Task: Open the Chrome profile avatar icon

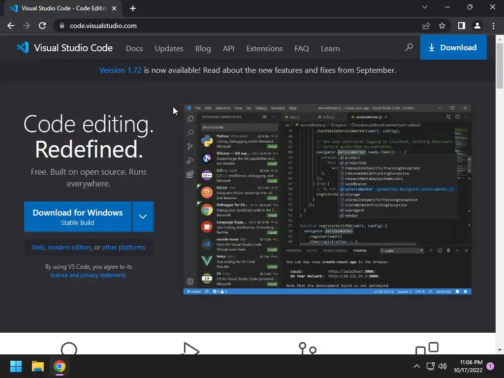Action: click(x=477, y=26)
